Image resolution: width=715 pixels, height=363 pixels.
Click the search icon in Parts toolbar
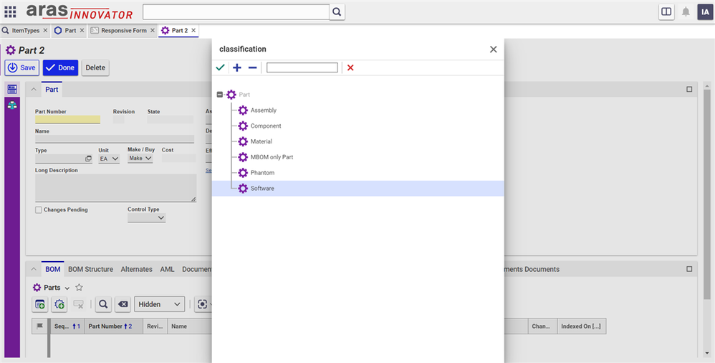pos(104,304)
